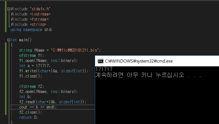Click the ifstream f2 declaration

tap(32, 86)
